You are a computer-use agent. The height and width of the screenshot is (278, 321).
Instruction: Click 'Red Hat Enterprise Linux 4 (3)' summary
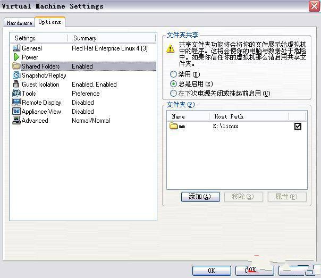pos(109,48)
